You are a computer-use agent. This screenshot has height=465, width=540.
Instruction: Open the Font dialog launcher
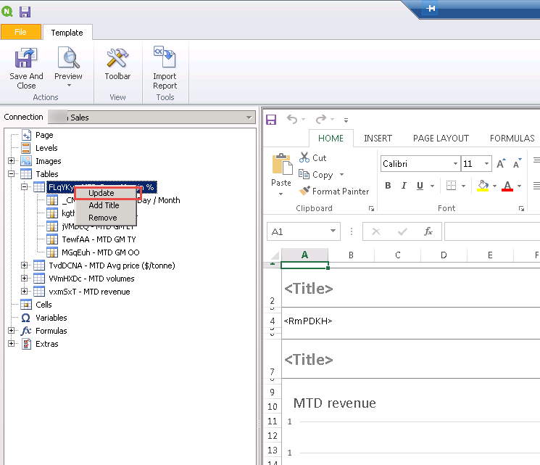(521, 208)
